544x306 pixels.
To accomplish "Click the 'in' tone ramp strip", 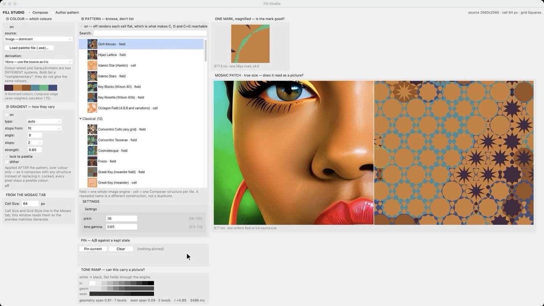I will 121,283.
